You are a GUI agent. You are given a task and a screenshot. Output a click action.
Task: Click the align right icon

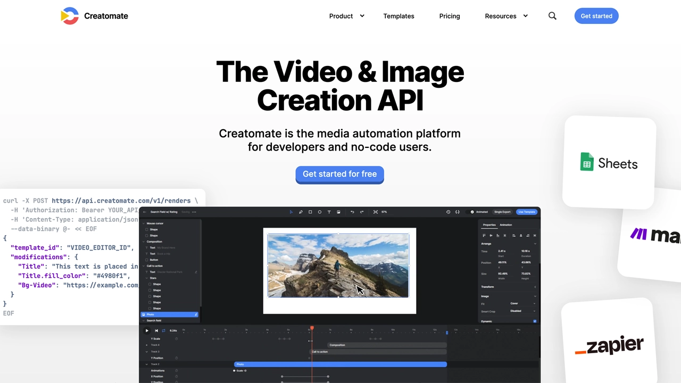click(527, 235)
